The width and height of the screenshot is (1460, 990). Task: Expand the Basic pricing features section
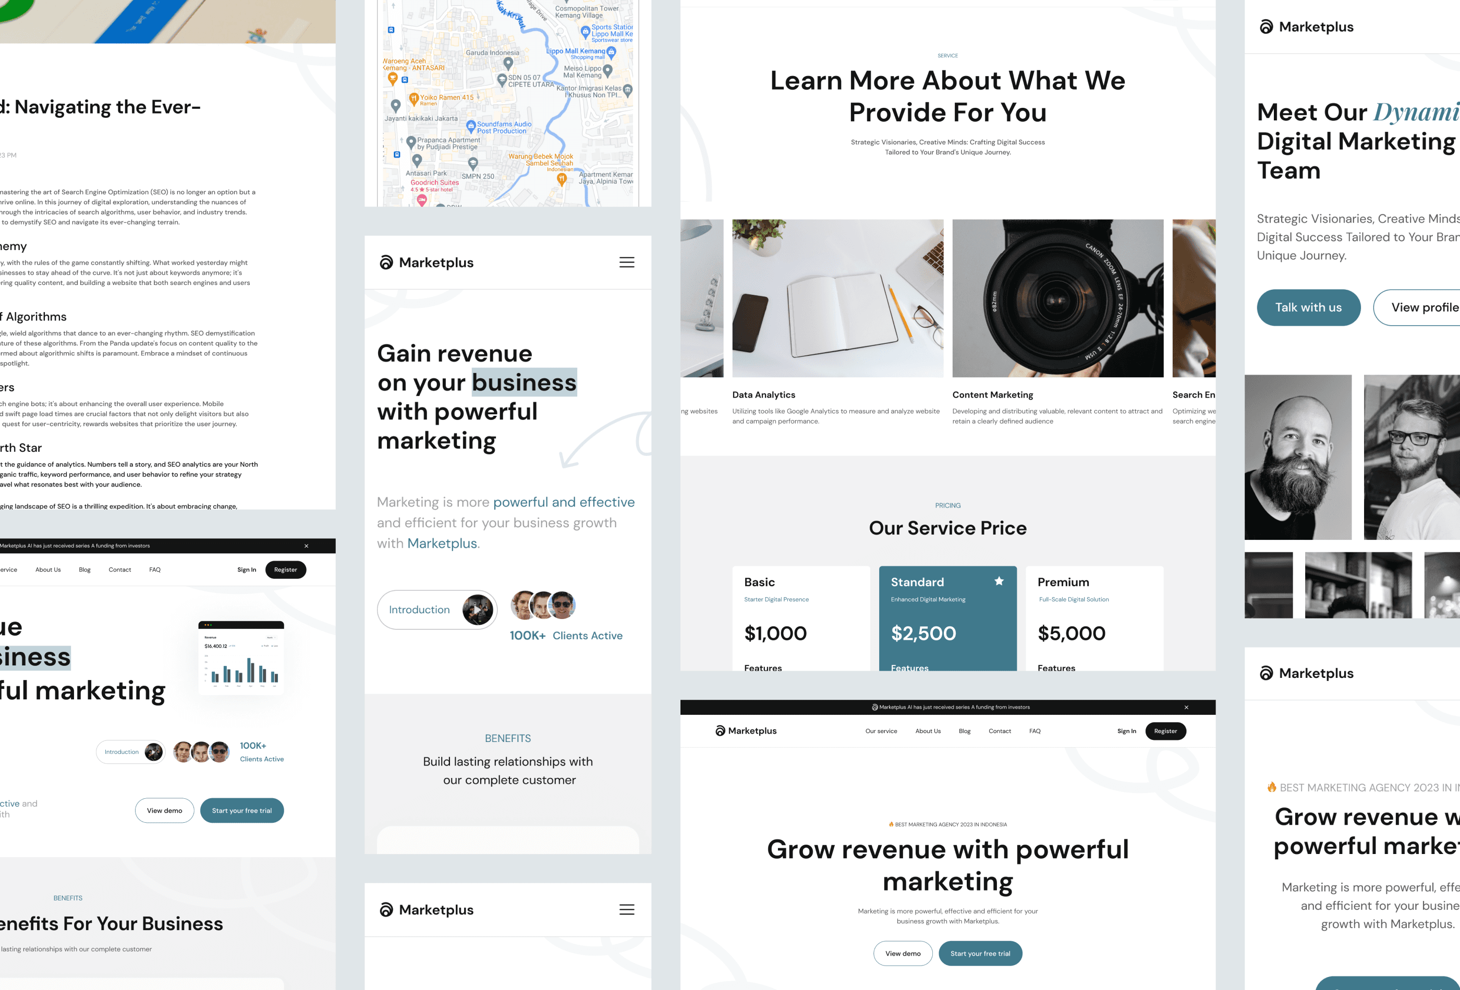pyautogui.click(x=765, y=666)
